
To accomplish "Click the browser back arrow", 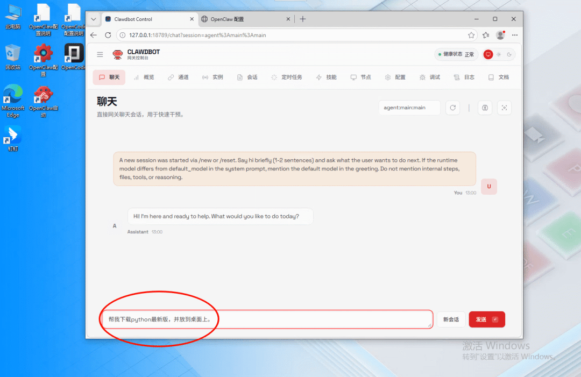I will 94,35.
